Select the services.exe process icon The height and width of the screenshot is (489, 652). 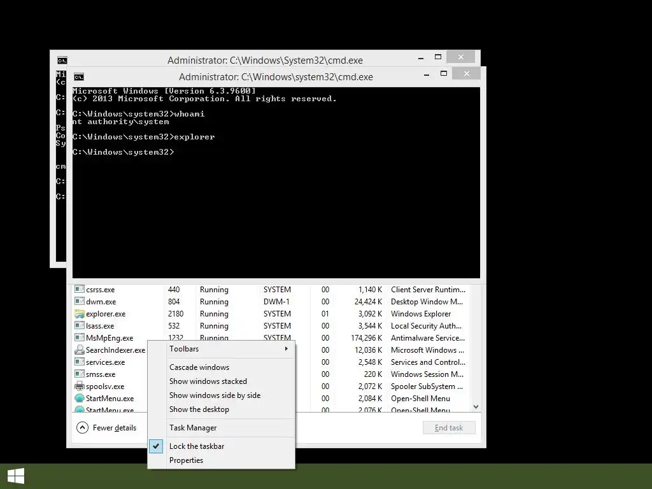coord(80,362)
